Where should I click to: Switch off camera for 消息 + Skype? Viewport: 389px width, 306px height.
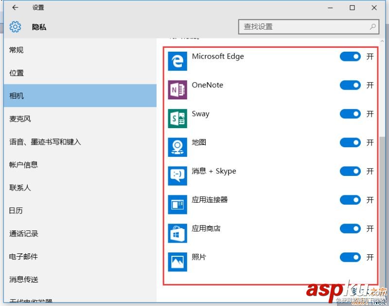click(x=350, y=171)
